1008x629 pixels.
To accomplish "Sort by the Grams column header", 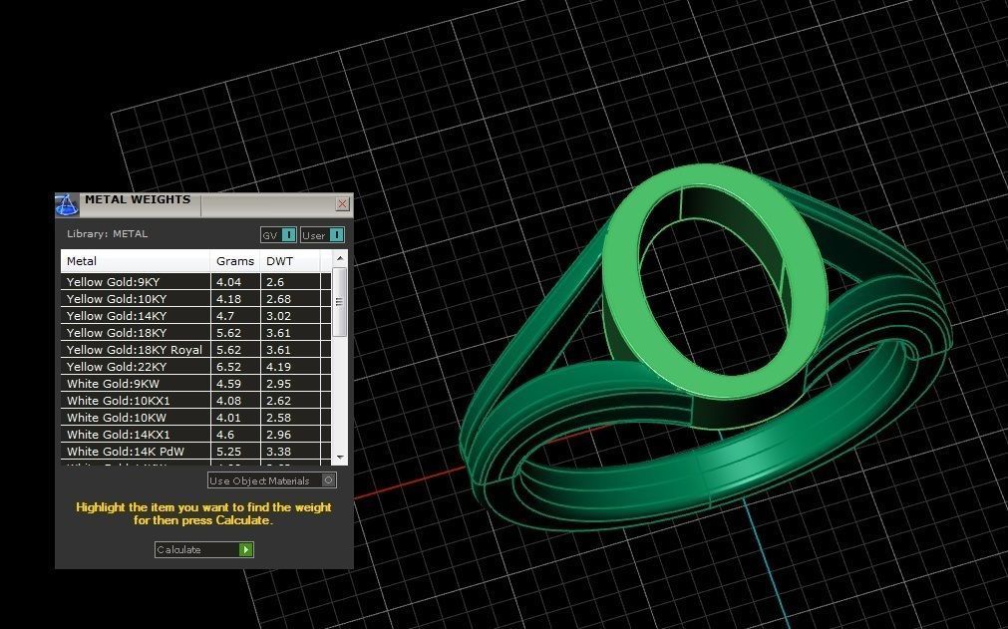I will point(235,261).
